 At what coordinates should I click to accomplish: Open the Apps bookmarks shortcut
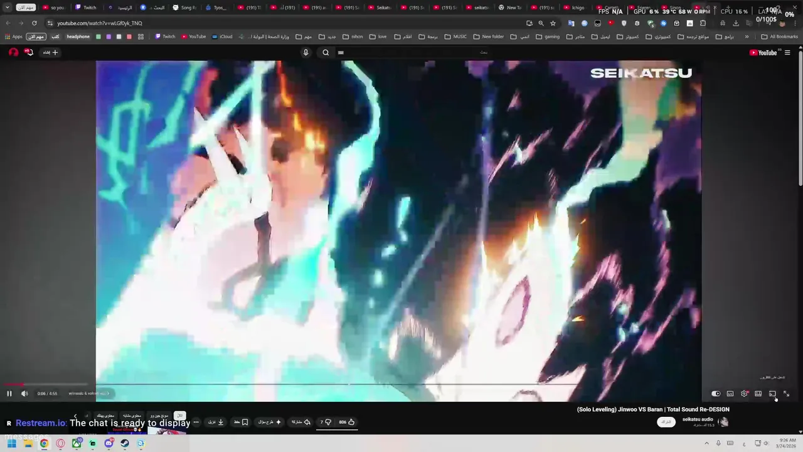point(13,36)
